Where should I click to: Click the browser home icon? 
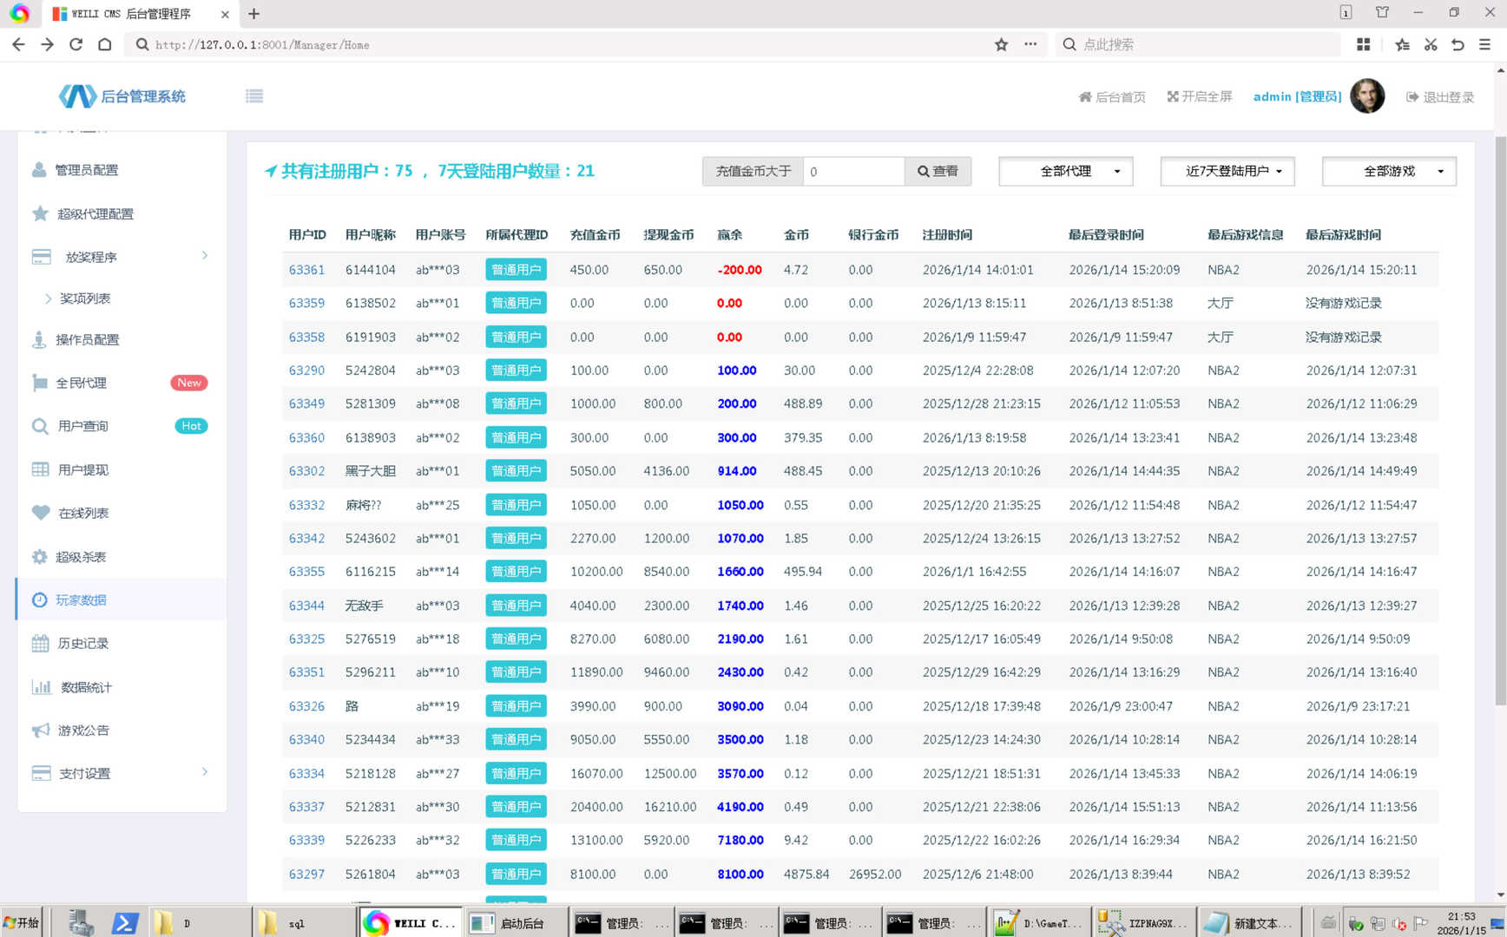(104, 44)
